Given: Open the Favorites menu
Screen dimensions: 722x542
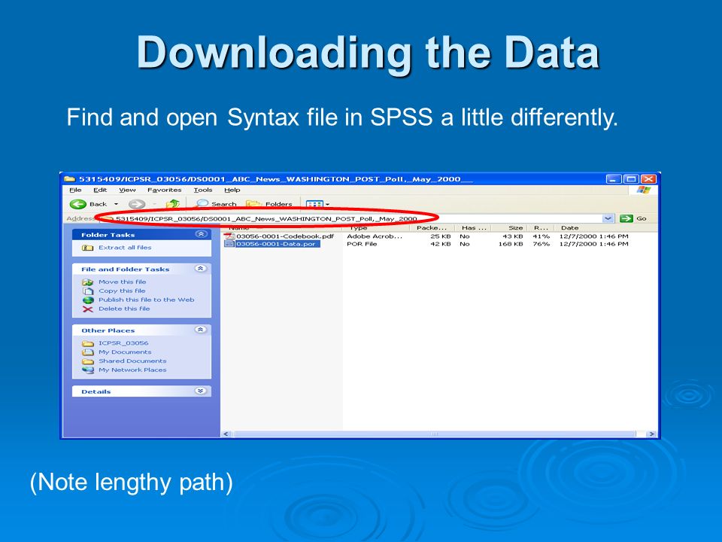Looking at the screenshot, I should [165, 190].
